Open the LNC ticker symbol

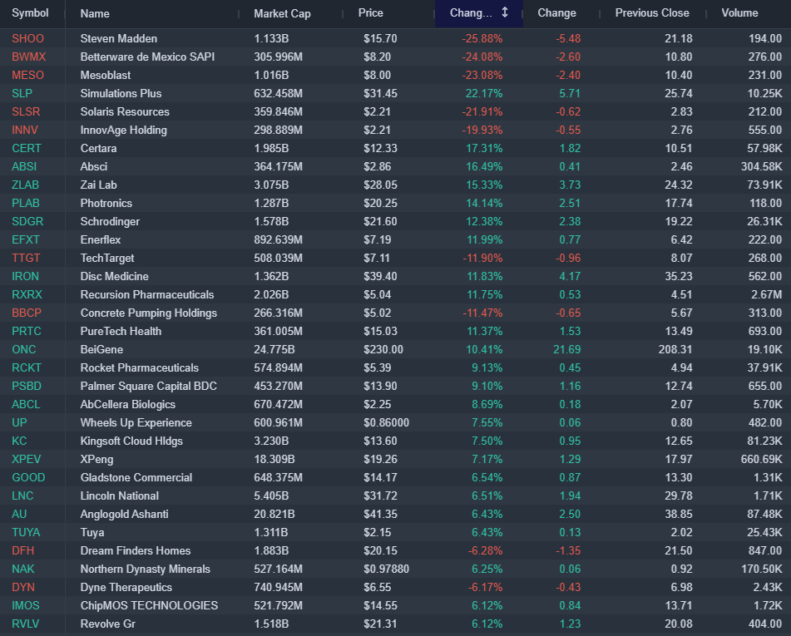coord(22,495)
